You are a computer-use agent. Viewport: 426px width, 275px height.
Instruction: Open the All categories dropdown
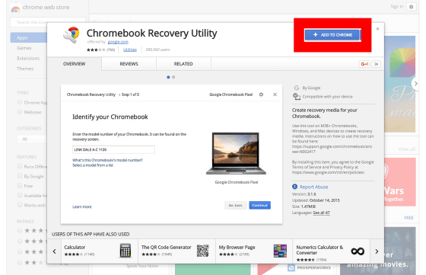(32, 139)
